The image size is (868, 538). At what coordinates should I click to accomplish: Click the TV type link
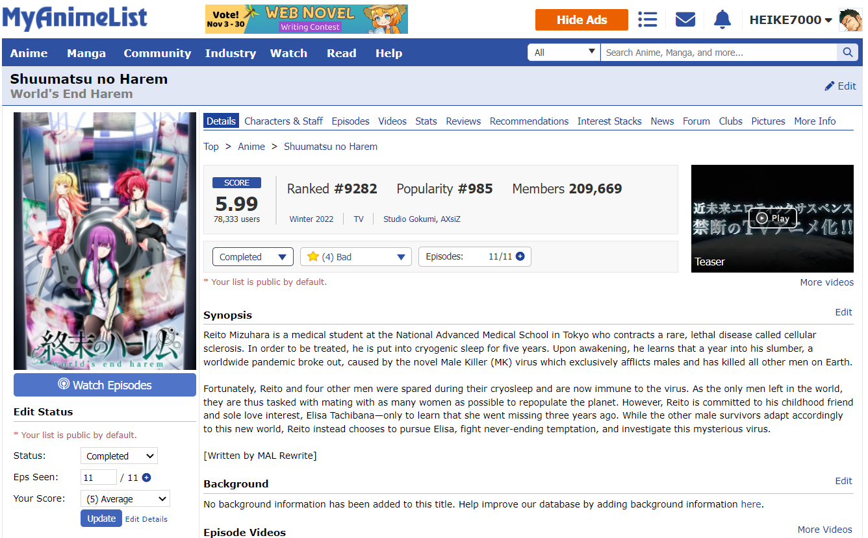coord(359,219)
